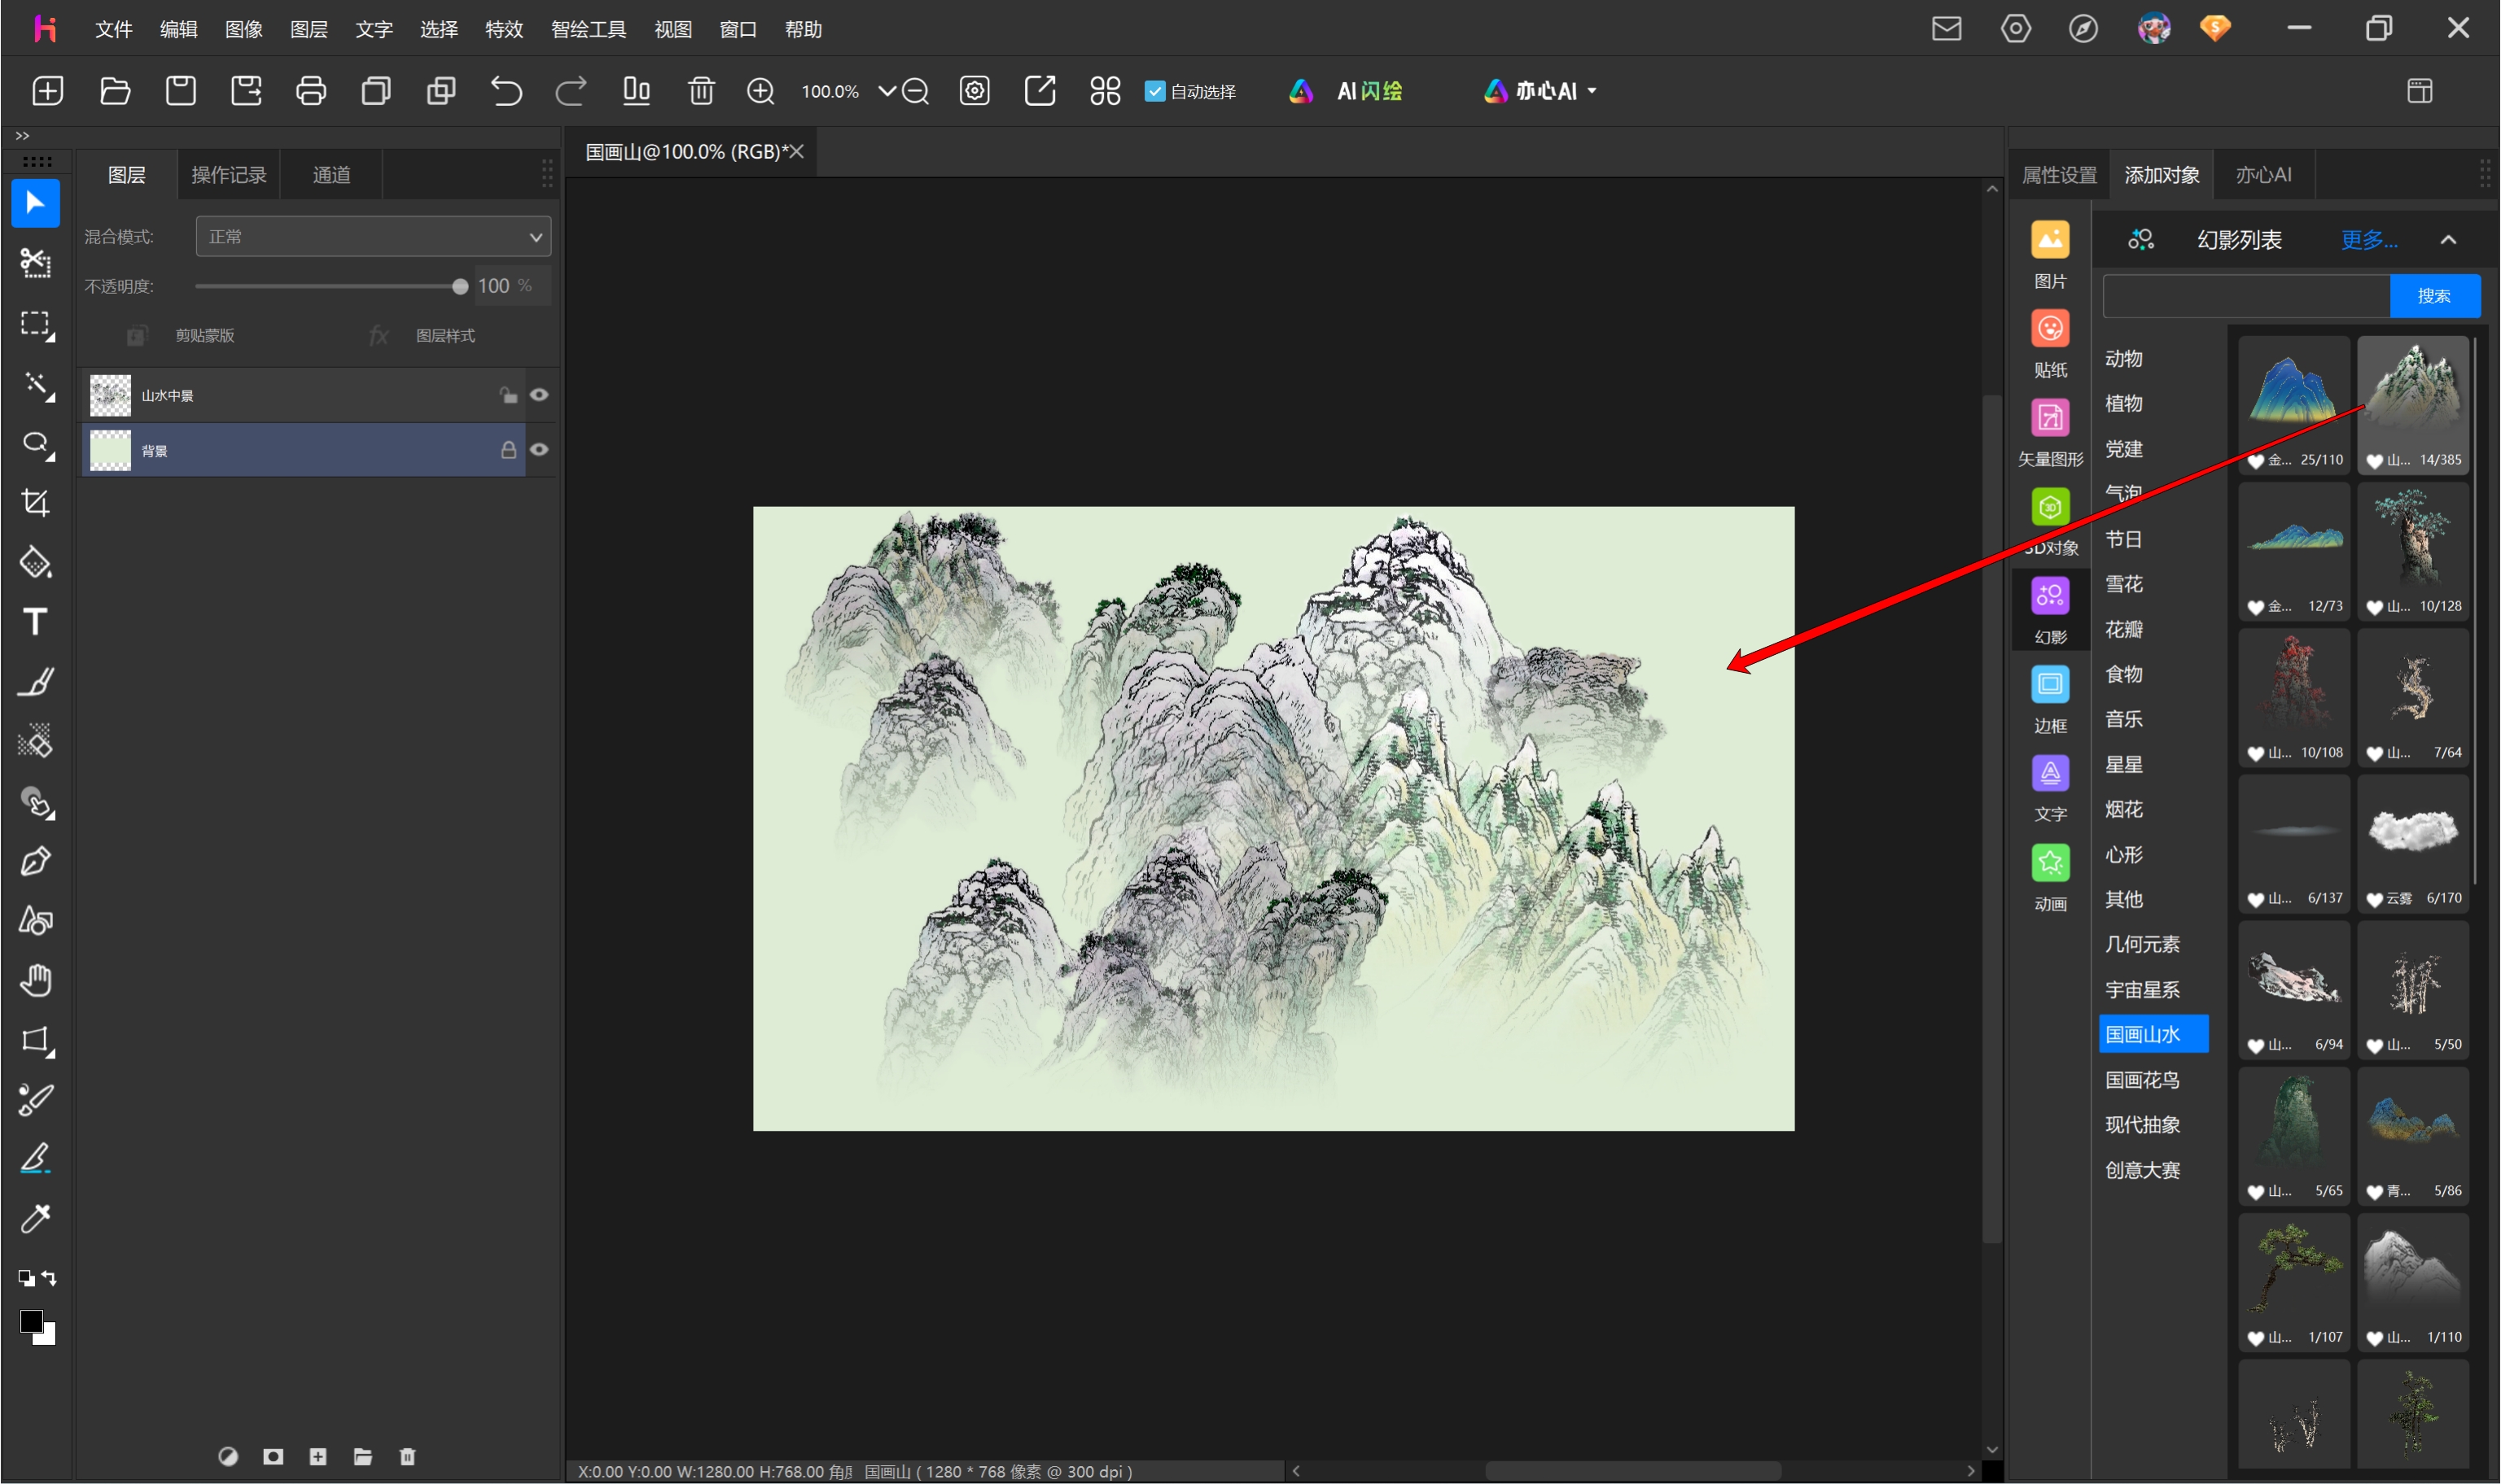The width and height of the screenshot is (2501, 1484).
Task: Click the layer panel bottom trash icon
Action: (407, 1456)
